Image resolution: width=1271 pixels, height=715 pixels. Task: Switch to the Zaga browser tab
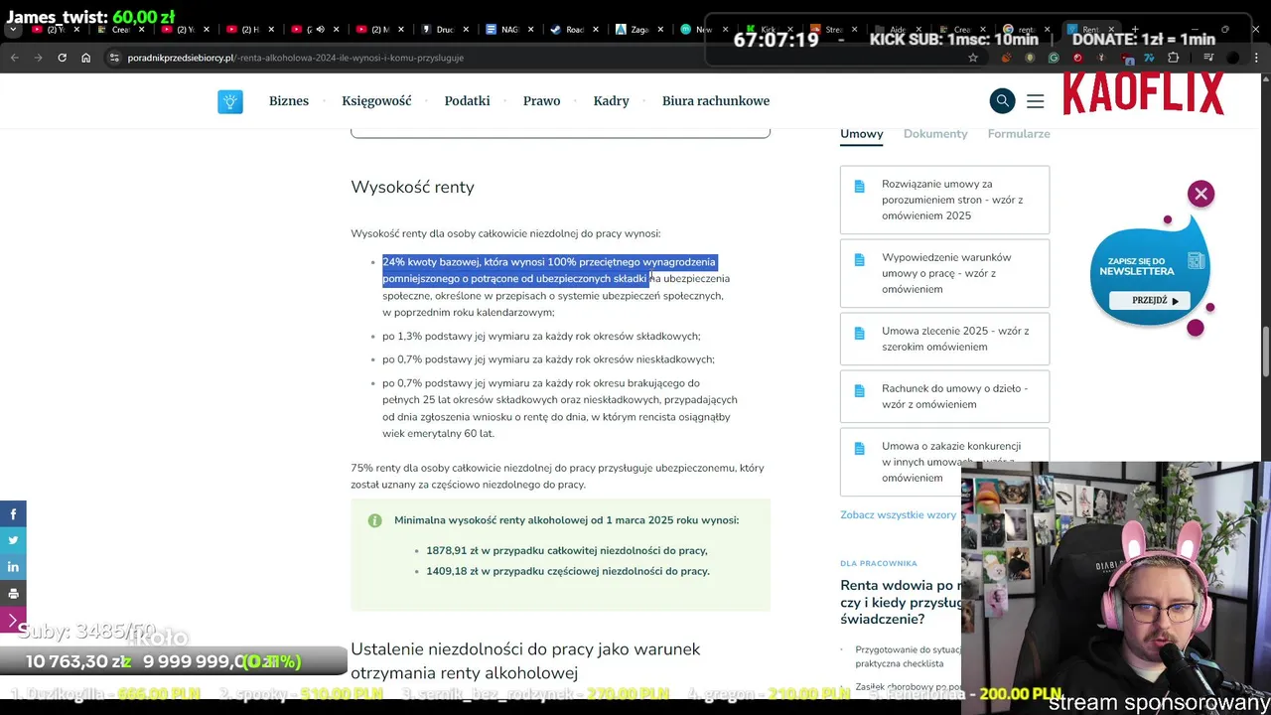[x=638, y=30]
